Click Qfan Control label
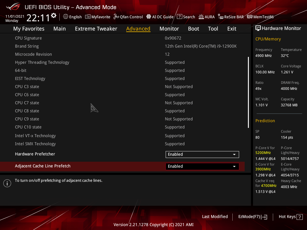The width and height of the screenshot is (307, 230). [131, 17]
